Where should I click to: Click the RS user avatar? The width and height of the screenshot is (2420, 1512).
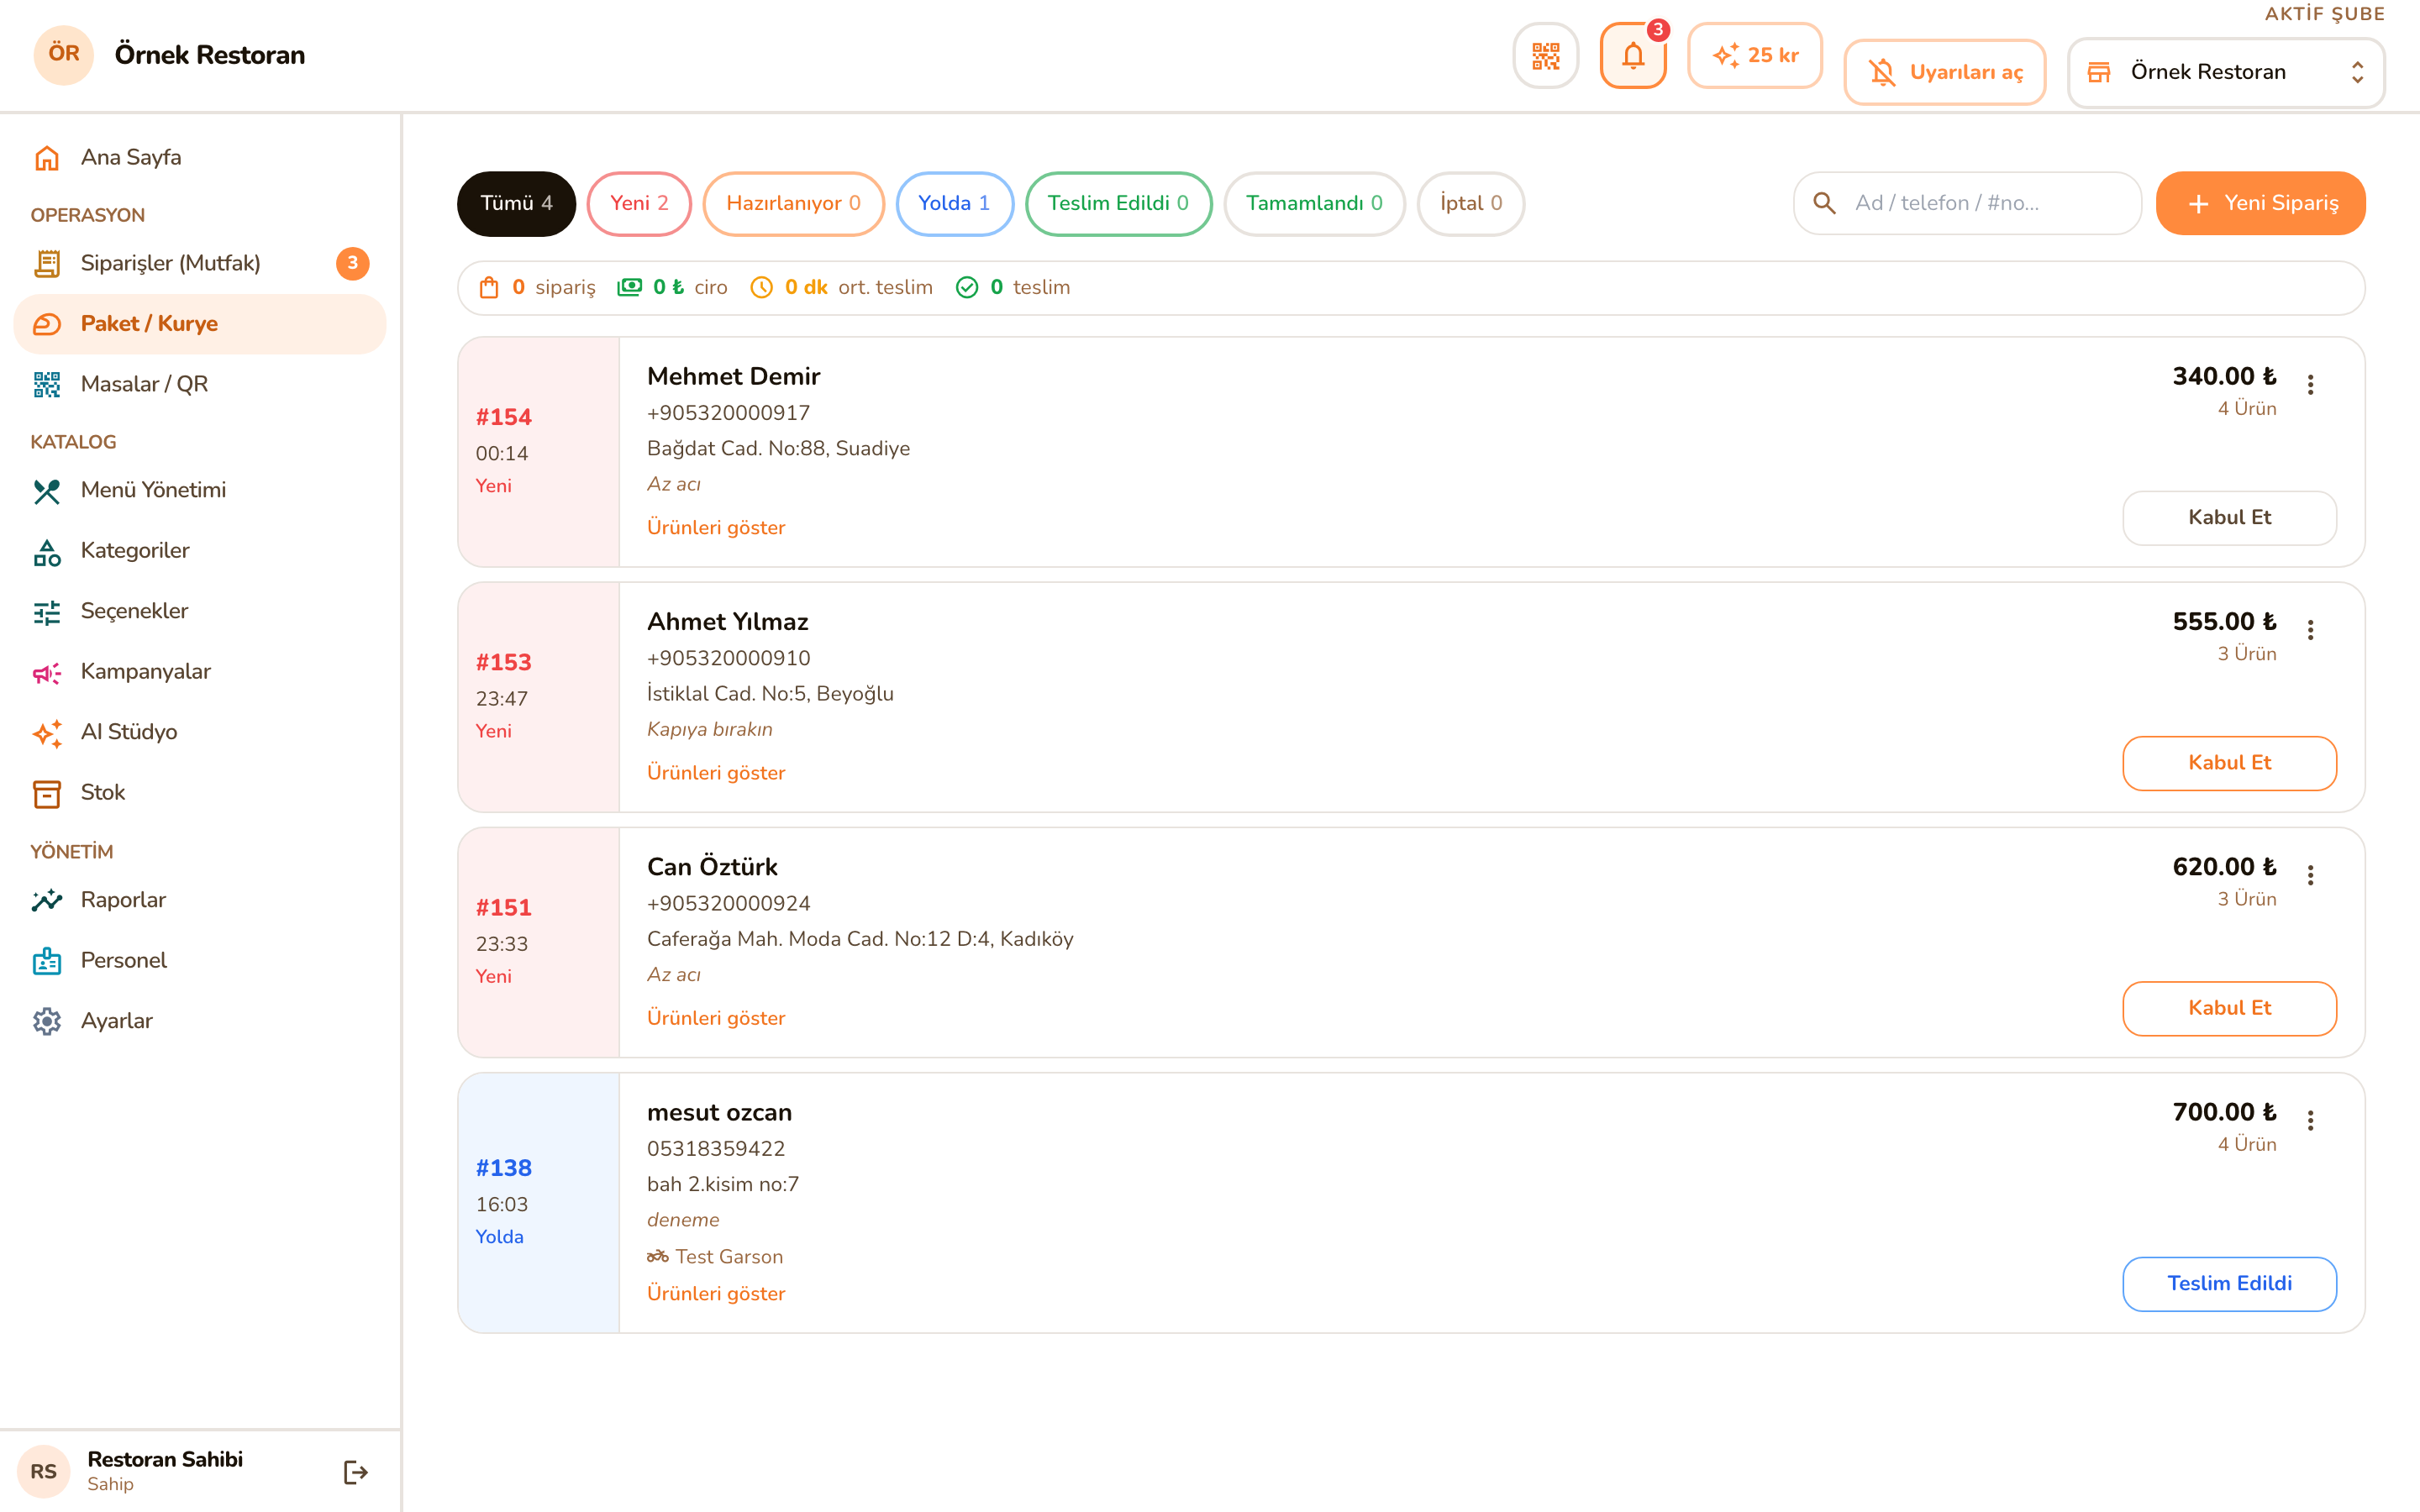point(44,1472)
